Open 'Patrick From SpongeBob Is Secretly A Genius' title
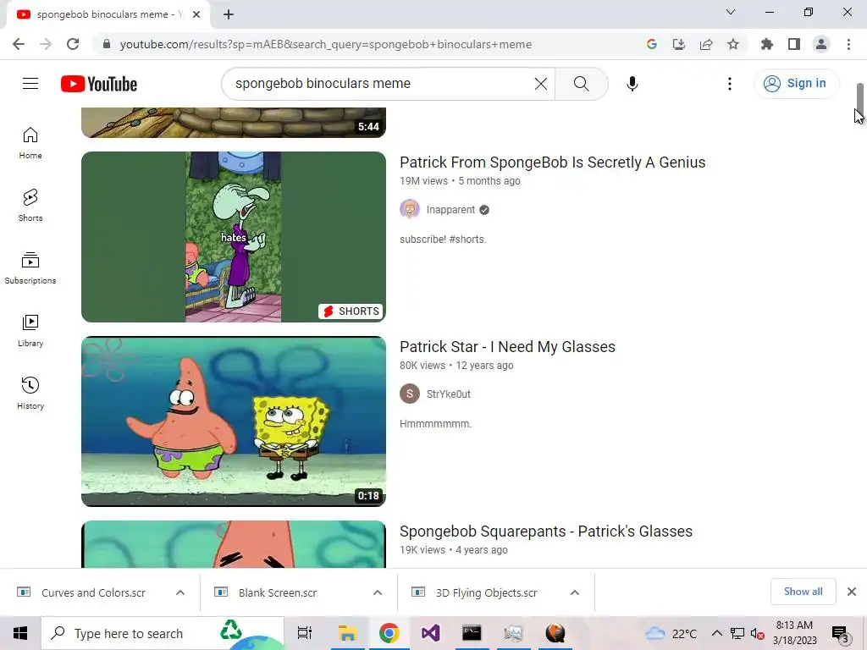Viewport: 867px width, 650px height. click(x=552, y=162)
